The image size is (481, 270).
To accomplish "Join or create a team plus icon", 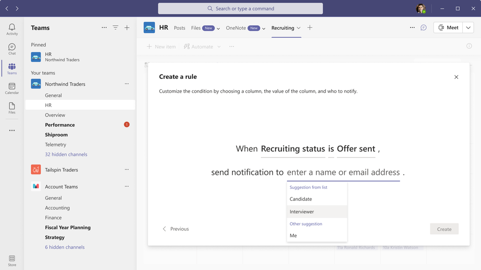I will tap(127, 27).
